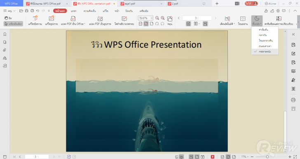
Task: Open the annotation comment tool in ribbon
Action: pos(124,21)
